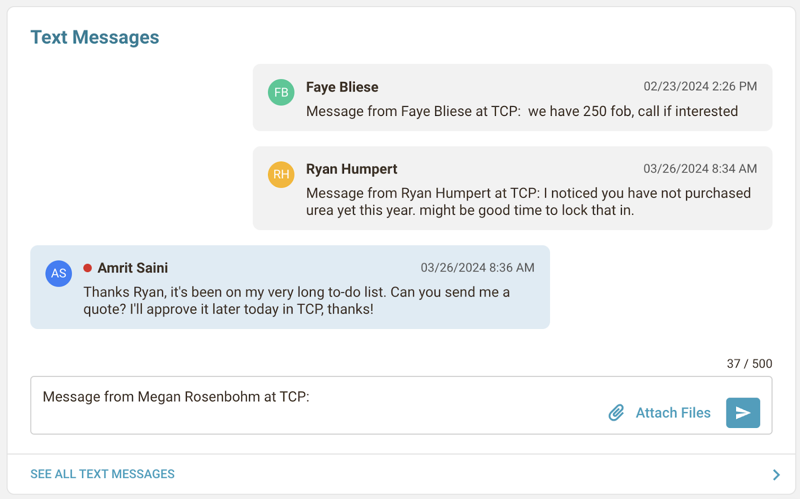Open the Attach Files link
The width and height of the screenshot is (800, 499).
click(x=672, y=412)
